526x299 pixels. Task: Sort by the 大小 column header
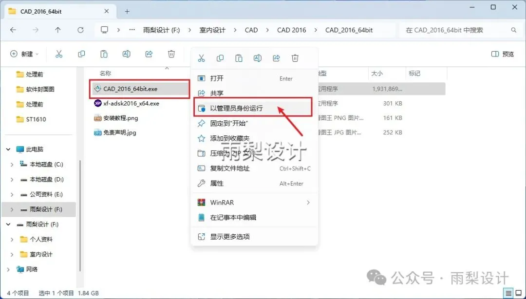point(377,73)
